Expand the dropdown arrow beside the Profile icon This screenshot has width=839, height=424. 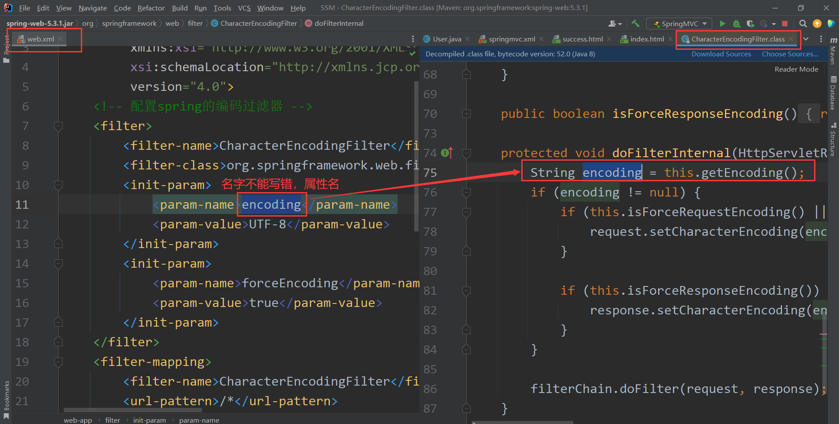click(774, 24)
